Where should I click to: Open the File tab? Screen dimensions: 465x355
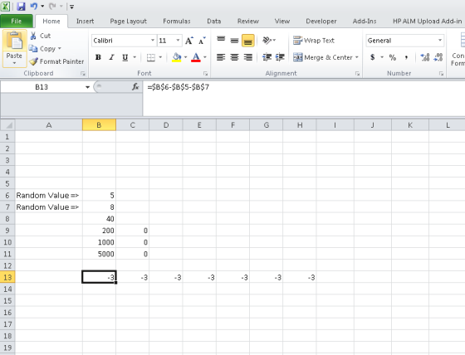click(x=17, y=21)
